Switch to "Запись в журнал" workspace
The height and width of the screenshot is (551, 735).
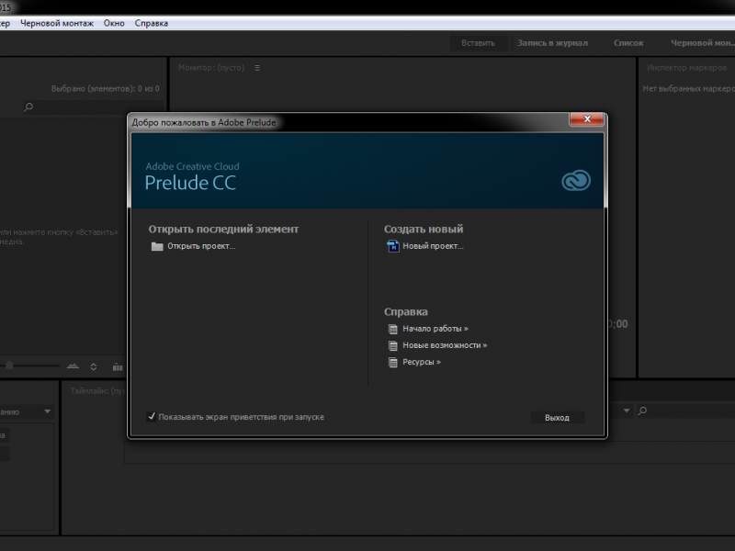pos(552,43)
